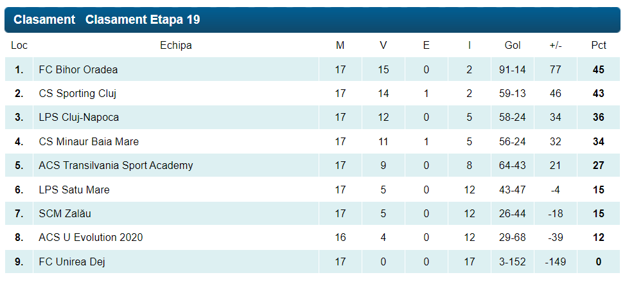
Task: Click FC Unirea Dej team name
Action: click(x=71, y=262)
